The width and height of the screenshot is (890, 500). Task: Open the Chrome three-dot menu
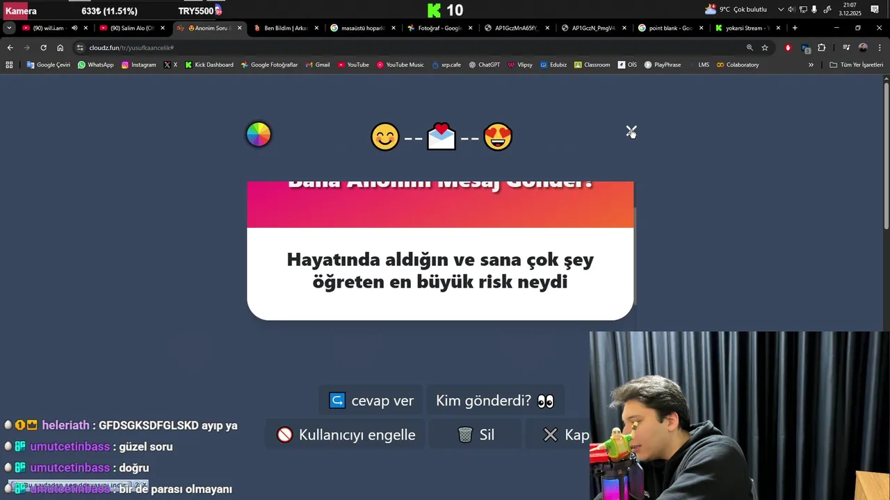(x=880, y=48)
